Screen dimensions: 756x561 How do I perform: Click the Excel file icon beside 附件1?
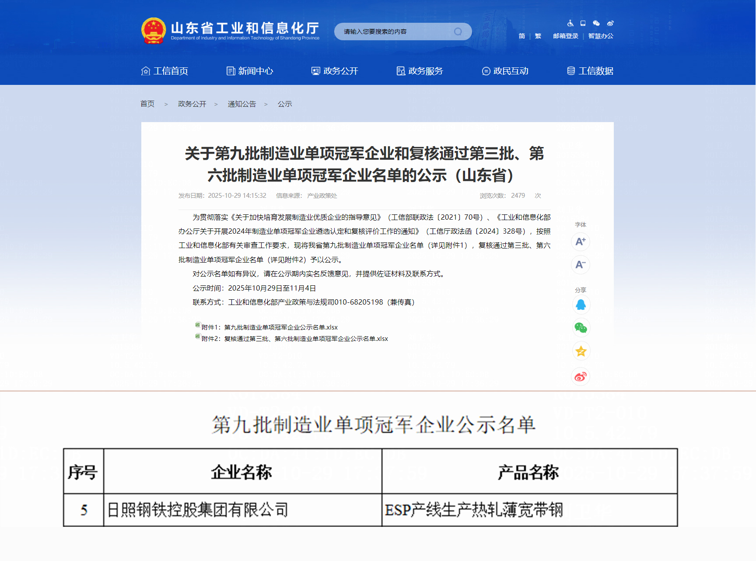tap(197, 326)
